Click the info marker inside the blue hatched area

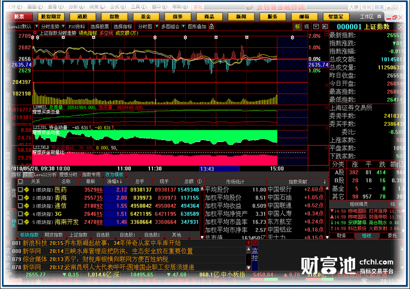click(292, 37)
